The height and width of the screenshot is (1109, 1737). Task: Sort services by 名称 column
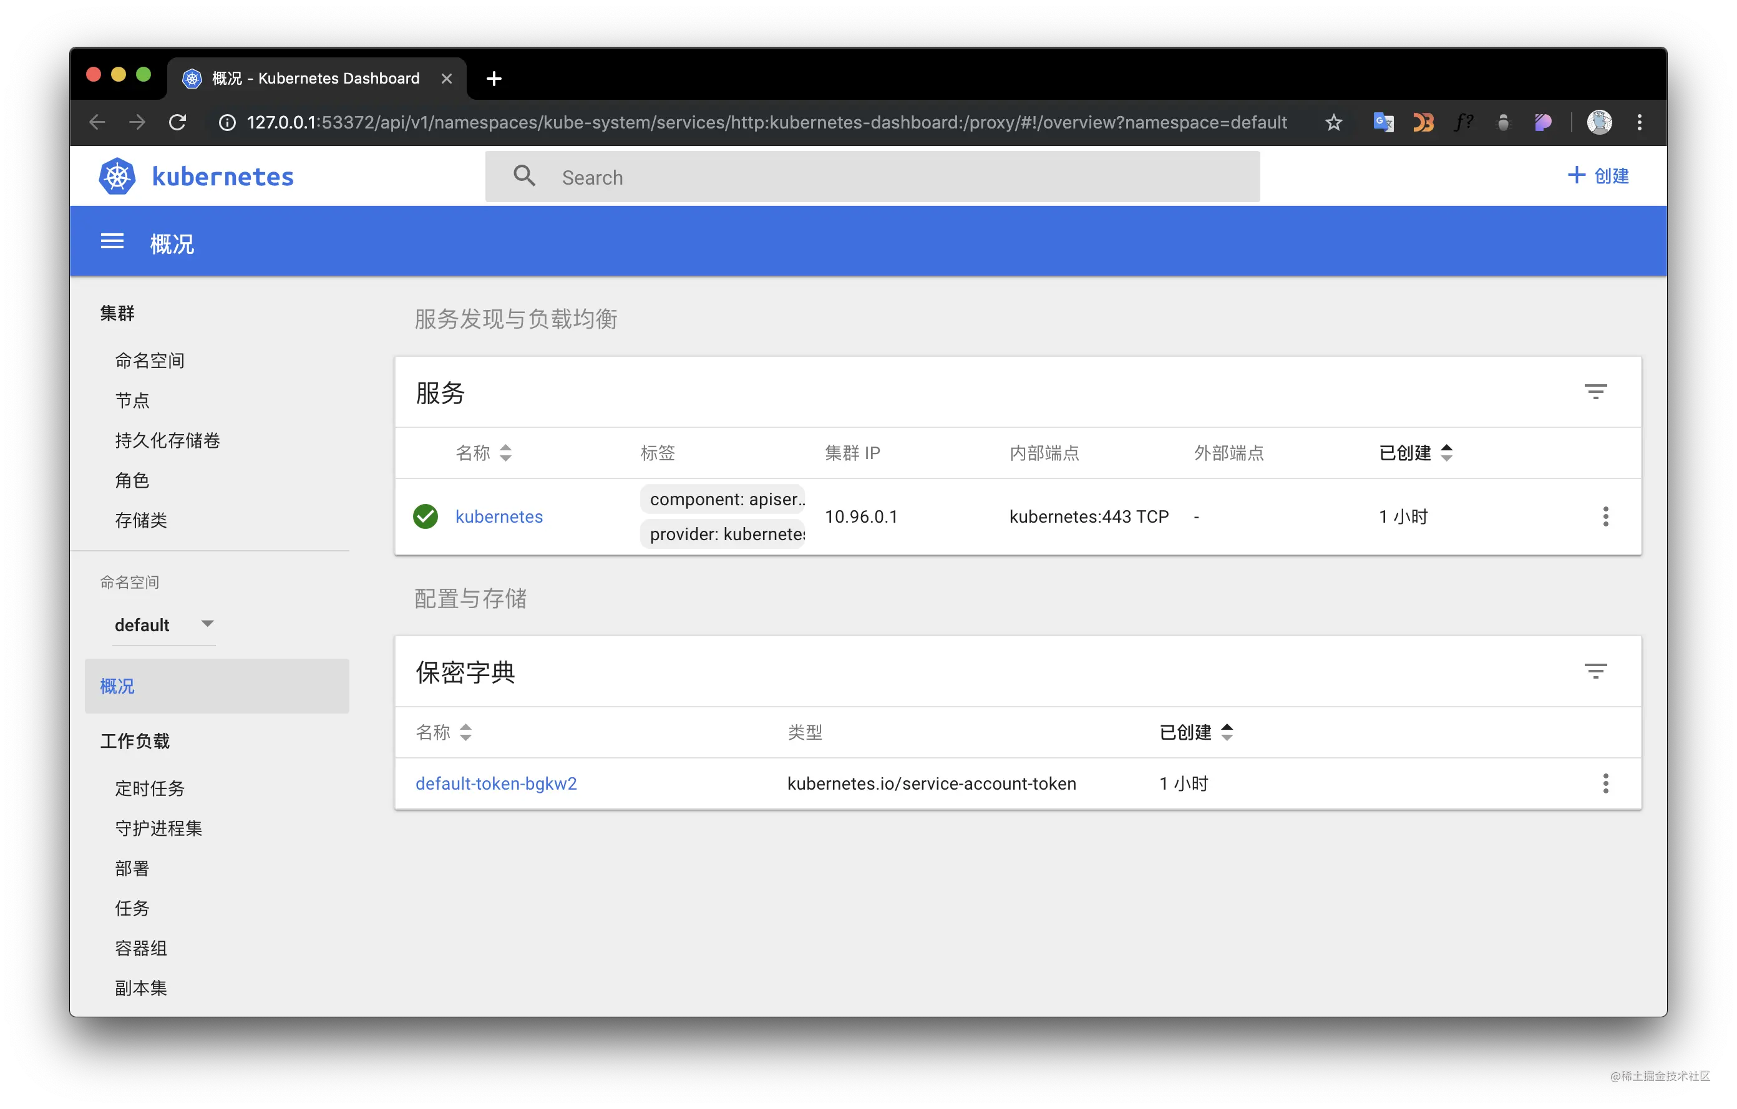pos(484,453)
